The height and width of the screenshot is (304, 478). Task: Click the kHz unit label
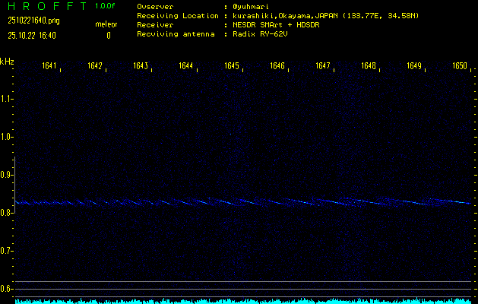(x=7, y=61)
